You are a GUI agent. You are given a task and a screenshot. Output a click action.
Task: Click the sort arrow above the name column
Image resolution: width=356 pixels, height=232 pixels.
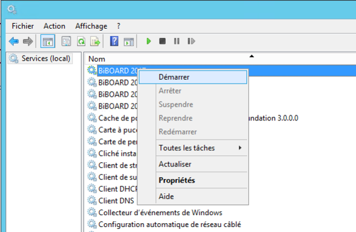tap(251, 56)
